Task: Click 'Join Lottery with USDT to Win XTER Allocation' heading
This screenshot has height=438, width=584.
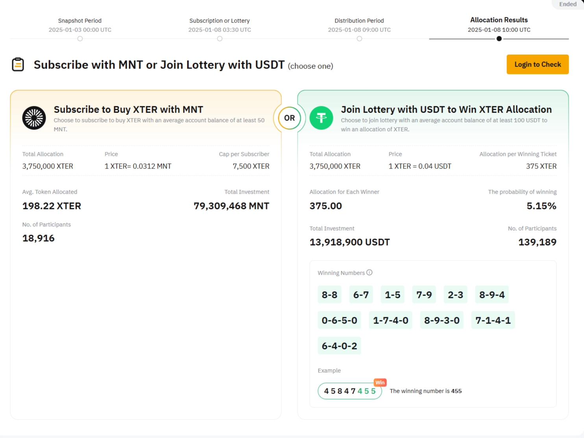Action: [x=446, y=109]
